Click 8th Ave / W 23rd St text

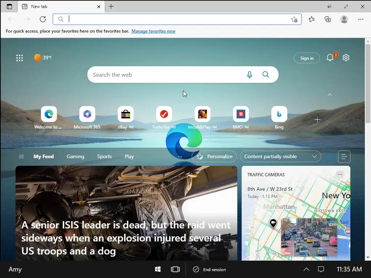270,189
